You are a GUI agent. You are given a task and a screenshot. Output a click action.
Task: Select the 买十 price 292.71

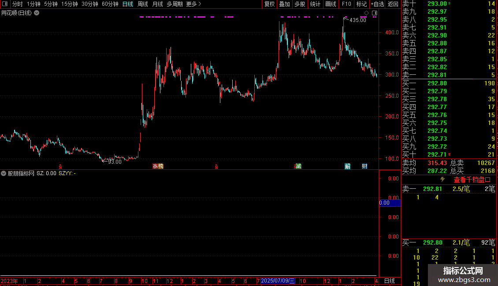(437, 154)
